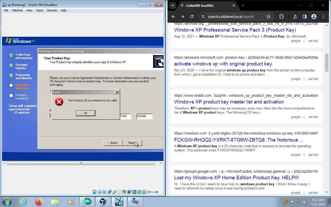Click the Action Center flag tray icon
The height and width of the screenshot is (207, 331).
pos(292,202)
